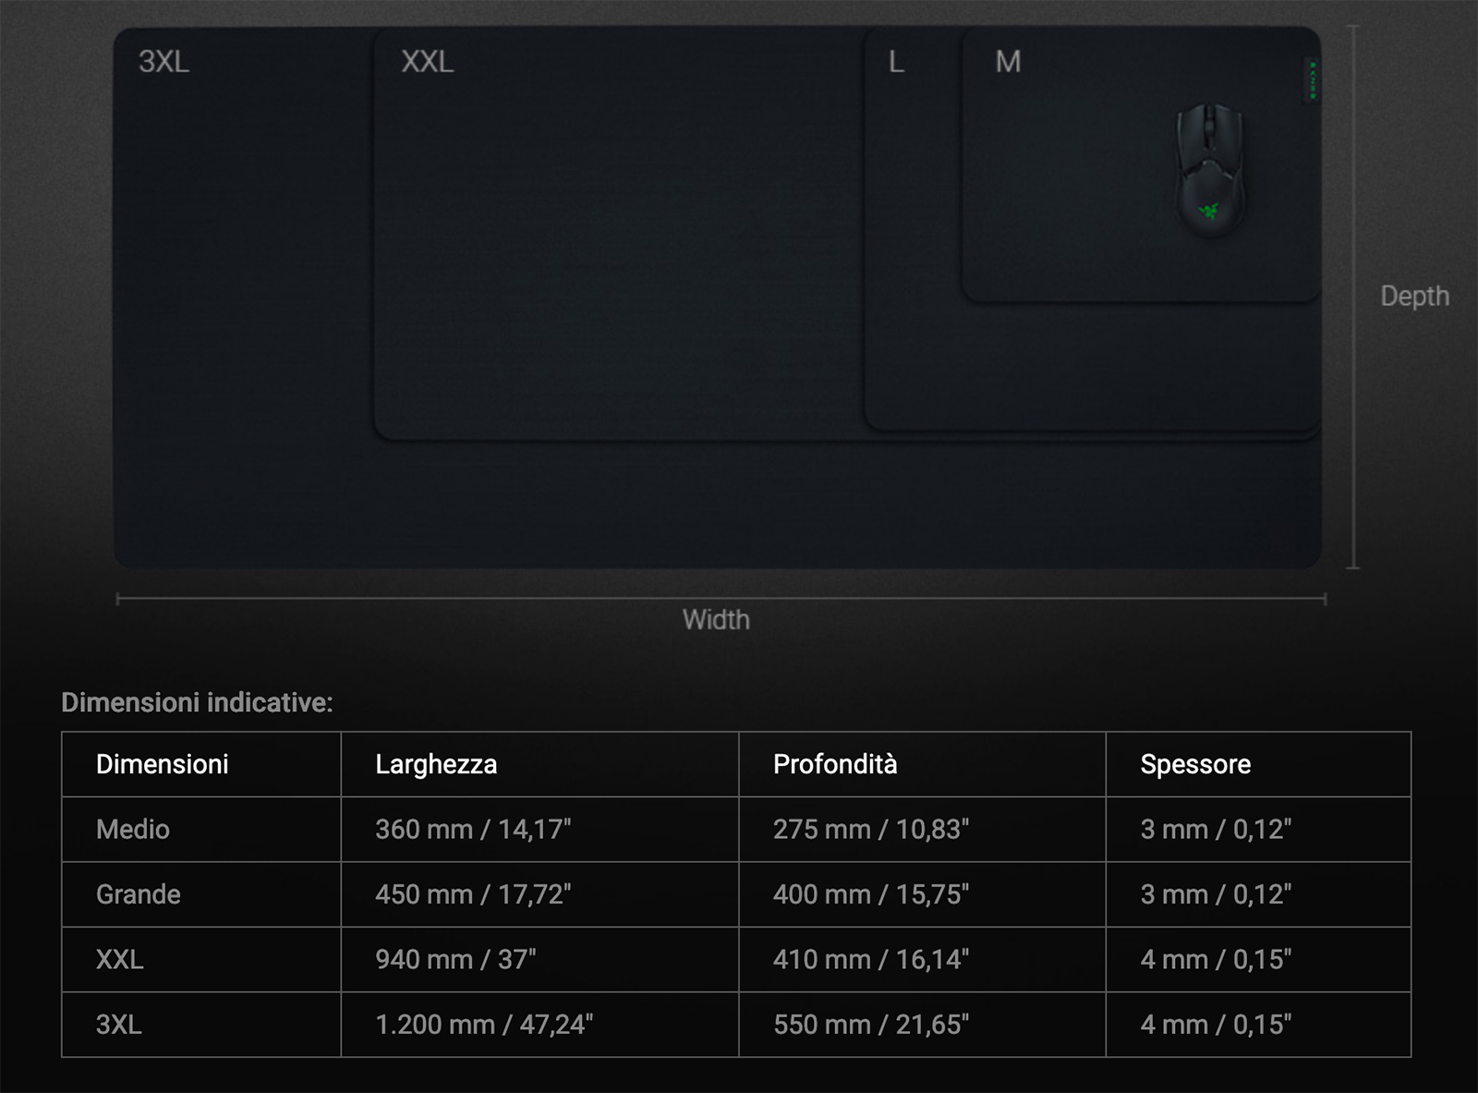Click the XXL size label on mat
This screenshot has height=1093, width=1478.
(x=427, y=62)
